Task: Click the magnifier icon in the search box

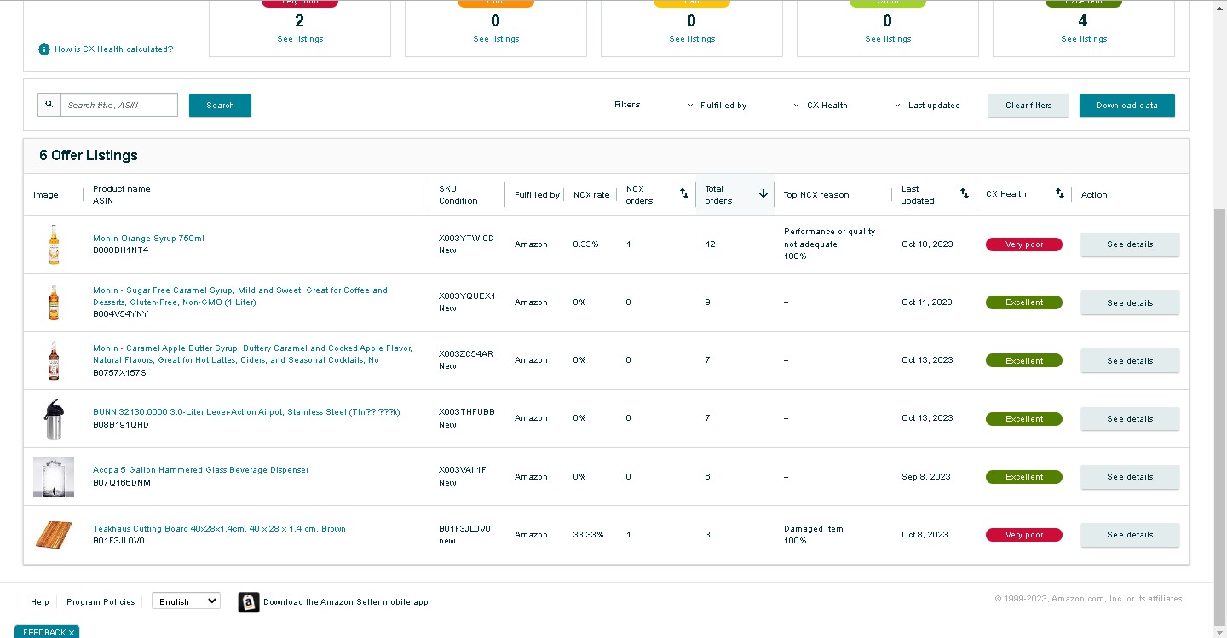Action: 49,105
